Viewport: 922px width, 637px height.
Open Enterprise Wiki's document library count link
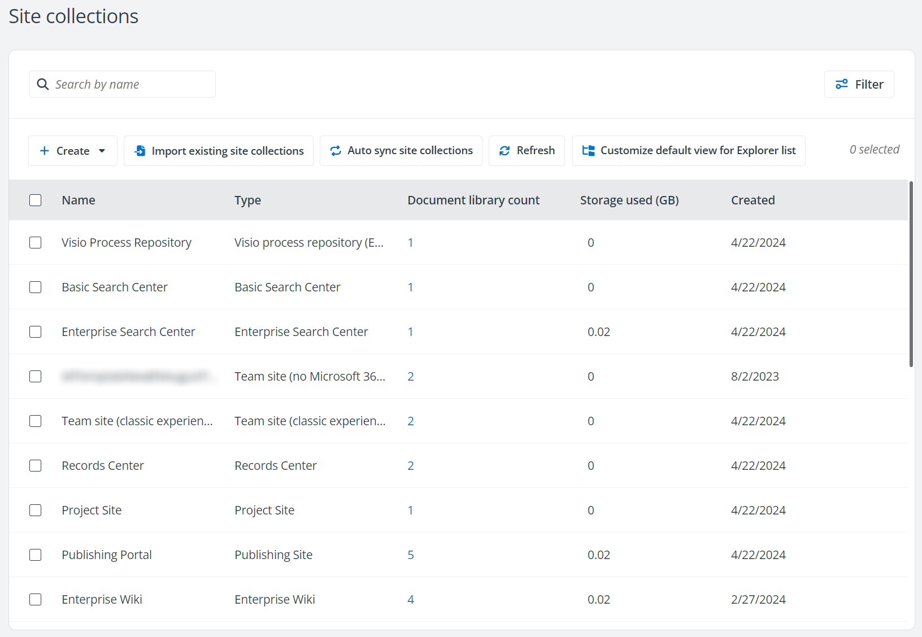coord(411,599)
